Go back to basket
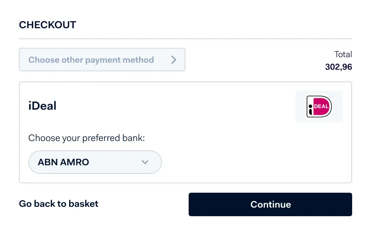This screenshot has width=371, height=235. [59, 204]
